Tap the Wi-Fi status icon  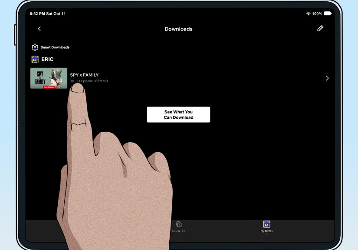pos(308,14)
